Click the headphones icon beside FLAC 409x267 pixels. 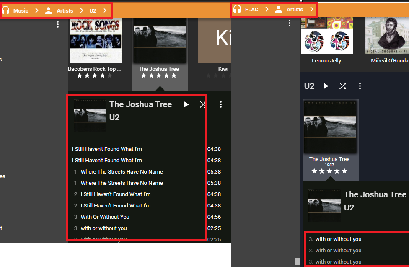coord(237,9)
